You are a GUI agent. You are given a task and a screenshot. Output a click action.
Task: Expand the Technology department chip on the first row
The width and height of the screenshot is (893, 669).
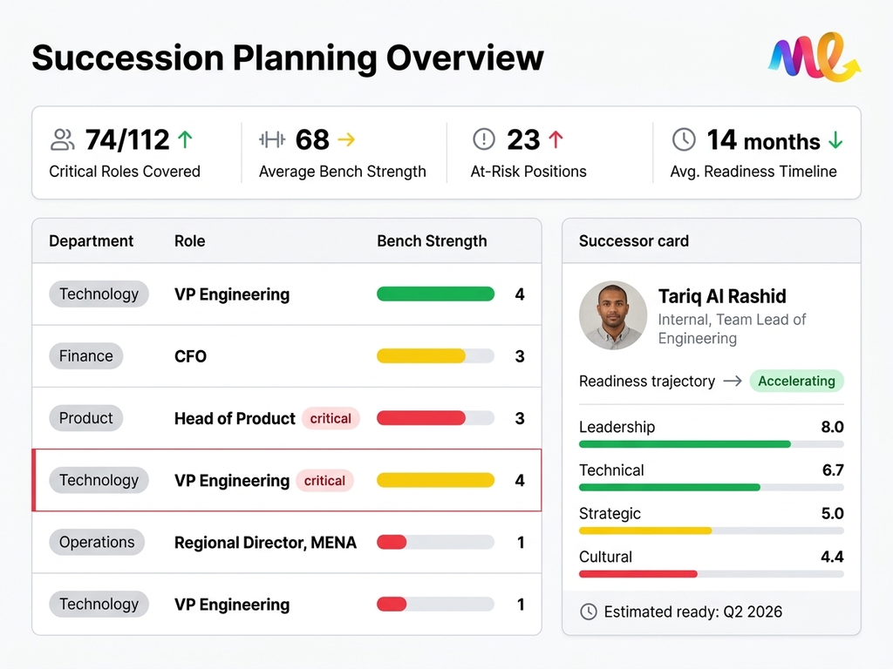pos(99,294)
